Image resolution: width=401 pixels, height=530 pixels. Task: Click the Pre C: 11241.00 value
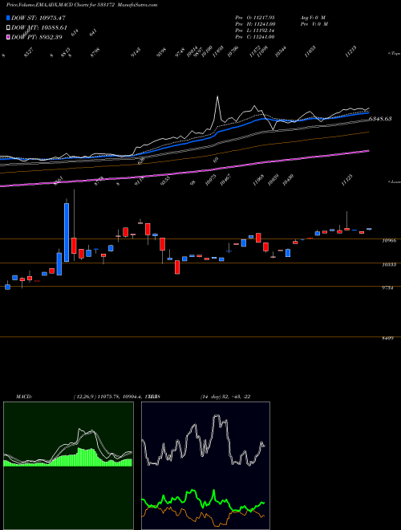tap(255, 37)
